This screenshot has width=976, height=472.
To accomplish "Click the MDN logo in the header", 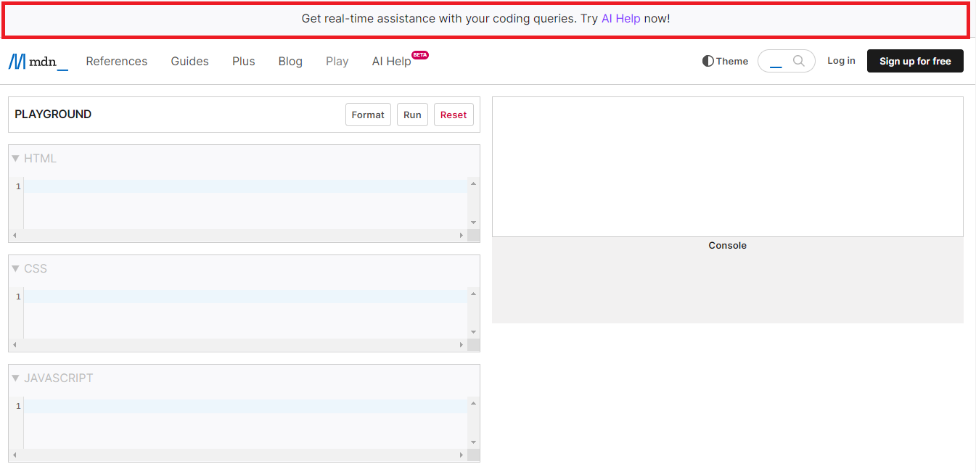I will pyautogui.click(x=38, y=62).
